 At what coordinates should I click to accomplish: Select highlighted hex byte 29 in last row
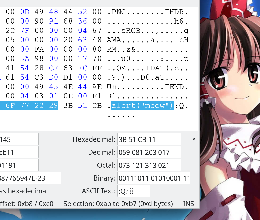pos(54,106)
